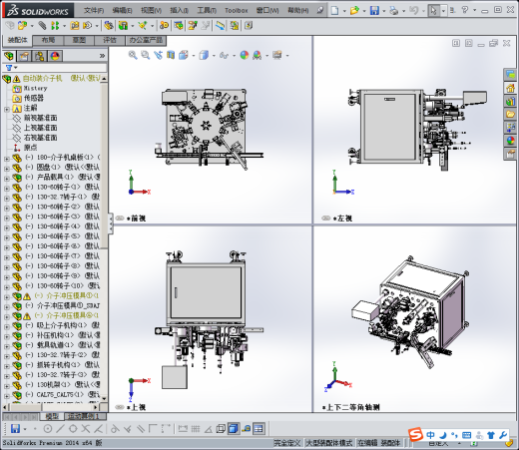Toggle the link views icon in 上视 viewport
Image resolution: width=519 pixels, height=450 pixels.
[120, 407]
